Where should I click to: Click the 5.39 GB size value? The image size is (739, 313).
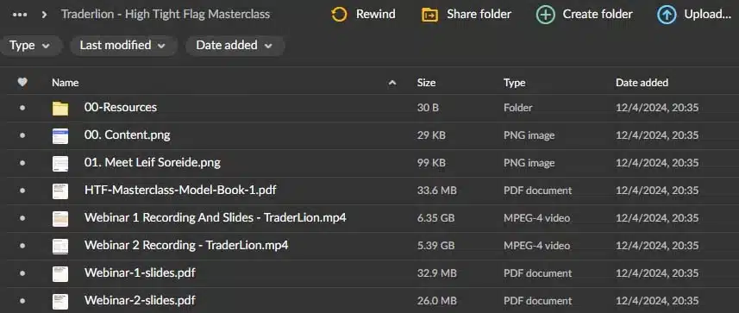(x=436, y=246)
